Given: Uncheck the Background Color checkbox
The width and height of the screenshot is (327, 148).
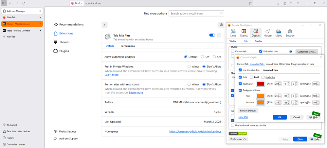Looking at the screenshot, I should (x=240, y=90).
